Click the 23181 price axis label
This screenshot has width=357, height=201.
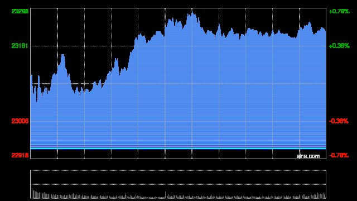pos(20,46)
